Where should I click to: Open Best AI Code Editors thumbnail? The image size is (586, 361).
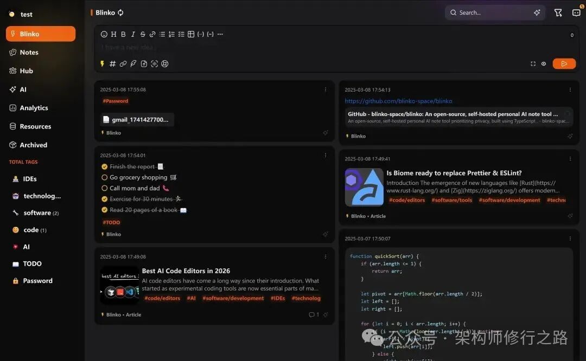click(x=119, y=286)
